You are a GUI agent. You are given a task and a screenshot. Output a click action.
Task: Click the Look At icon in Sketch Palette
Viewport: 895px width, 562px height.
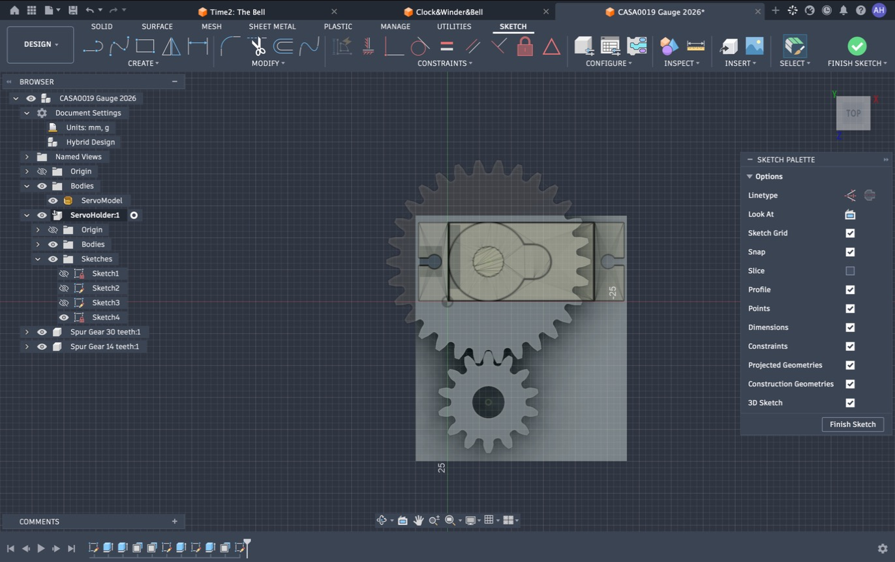click(850, 214)
